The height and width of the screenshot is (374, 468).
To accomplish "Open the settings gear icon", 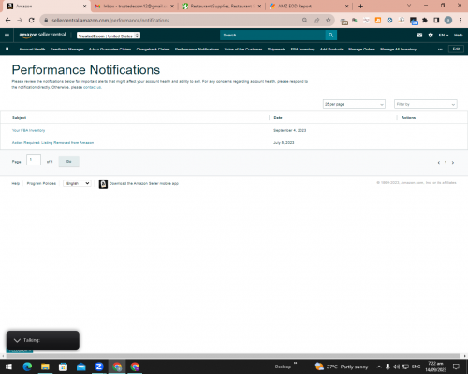I will click(431, 36).
